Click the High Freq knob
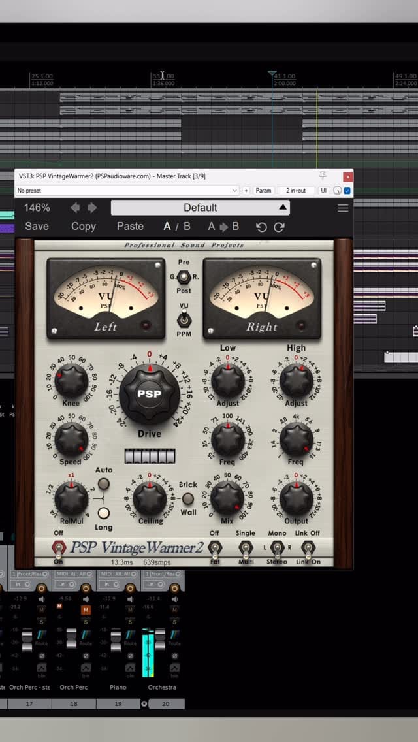Viewport: 418px width, 742px height. point(297,440)
